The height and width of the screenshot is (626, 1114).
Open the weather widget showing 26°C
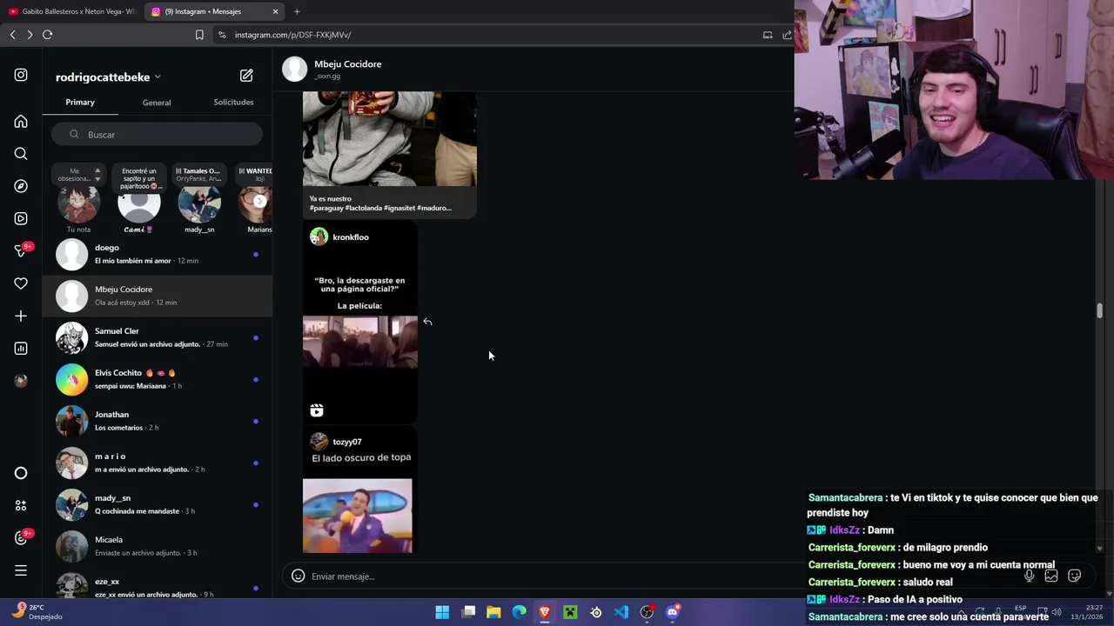point(37,612)
